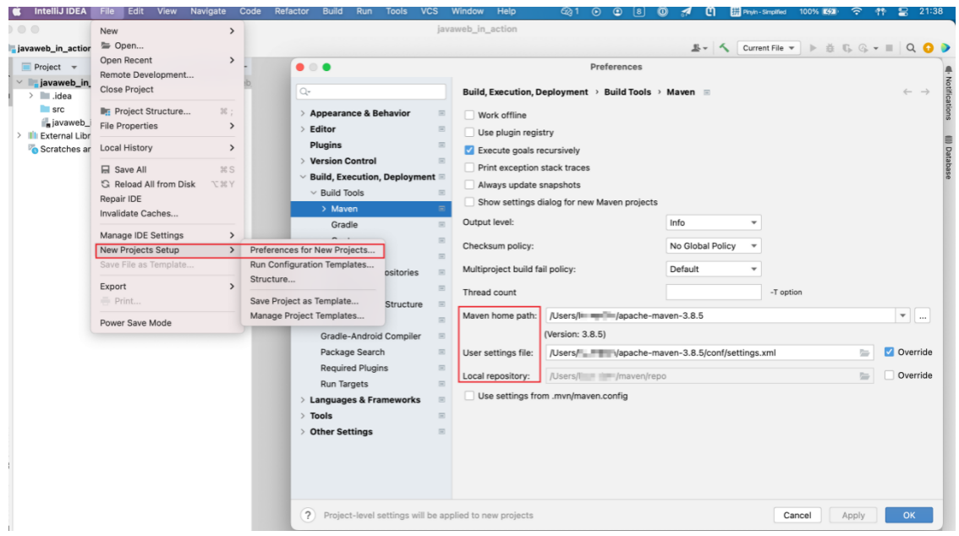This screenshot has width=959, height=536.
Task: Click the Stop square icon in toolbar
Action: point(890,47)
